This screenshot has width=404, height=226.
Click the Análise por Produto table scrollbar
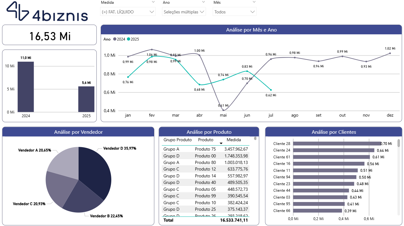tap(255, 138)
